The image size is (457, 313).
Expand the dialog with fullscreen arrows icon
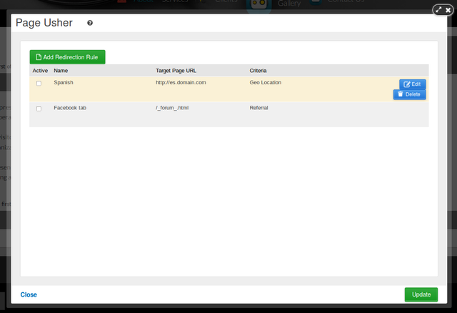click(438, 10)
